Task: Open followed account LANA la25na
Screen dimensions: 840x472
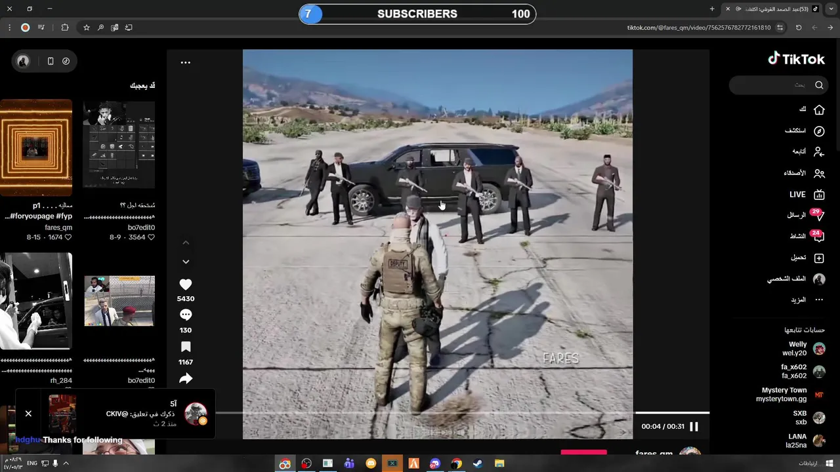Action: pos(806,441)
